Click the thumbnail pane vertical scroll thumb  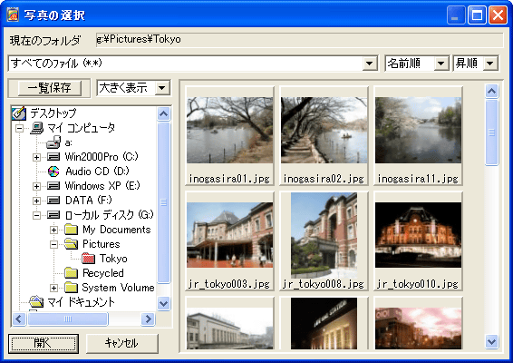492,132
